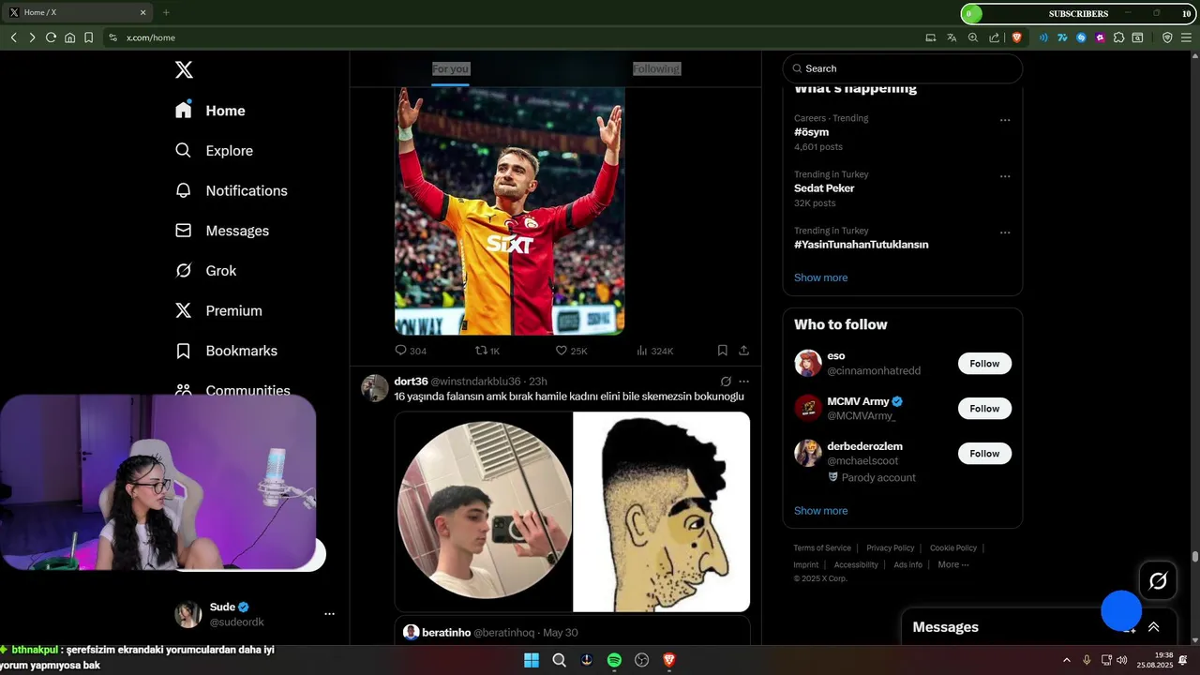This screenshot has height=675, width=1200.
Task: Open Brave Shields lion icon
Action: pyautogui.click(x=1017, y=37)
